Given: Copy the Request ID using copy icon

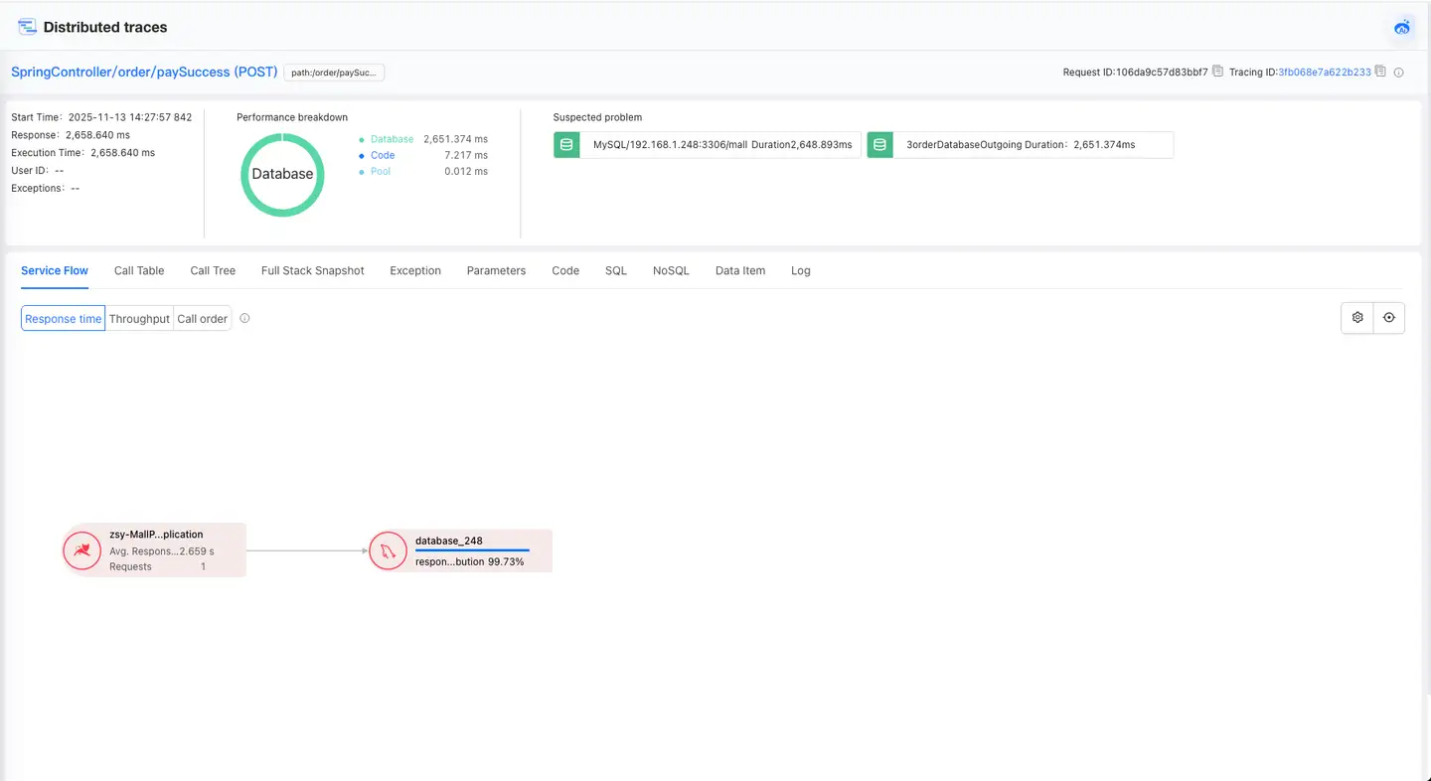Looking at the screenshot, I should 1217,72.
